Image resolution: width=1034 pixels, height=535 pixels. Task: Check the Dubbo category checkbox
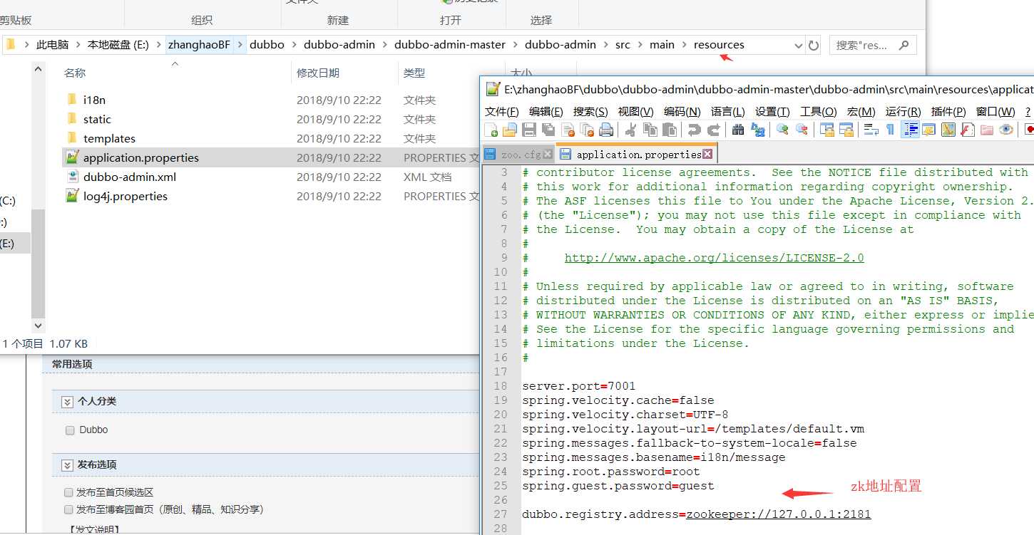tap(70, 430)
